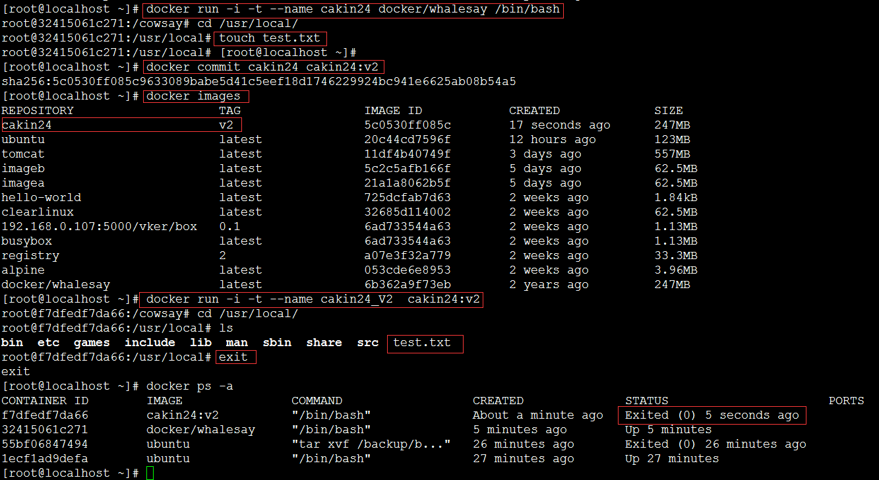Screen dimensions: 879x480
Task: Click the CONTAINER ID column header
Action: [x=45, y=401]
